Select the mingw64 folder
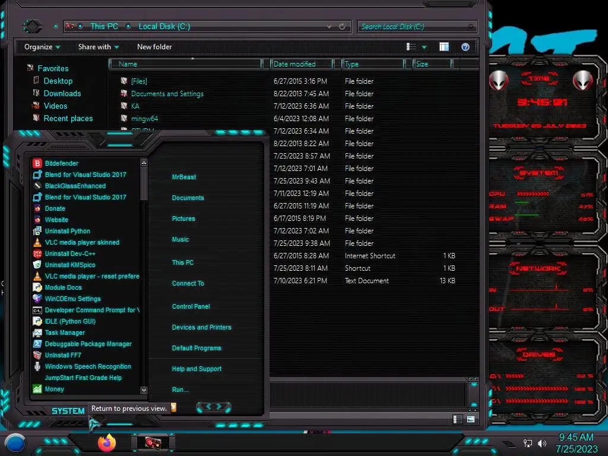608x456 pixels. click(x=287, y=118)
